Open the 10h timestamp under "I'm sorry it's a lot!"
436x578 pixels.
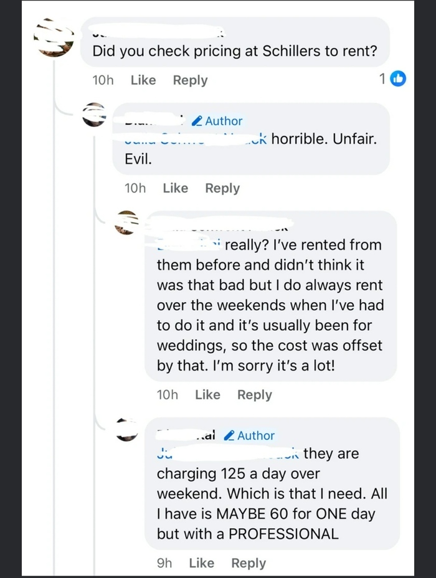pos(167,395)
